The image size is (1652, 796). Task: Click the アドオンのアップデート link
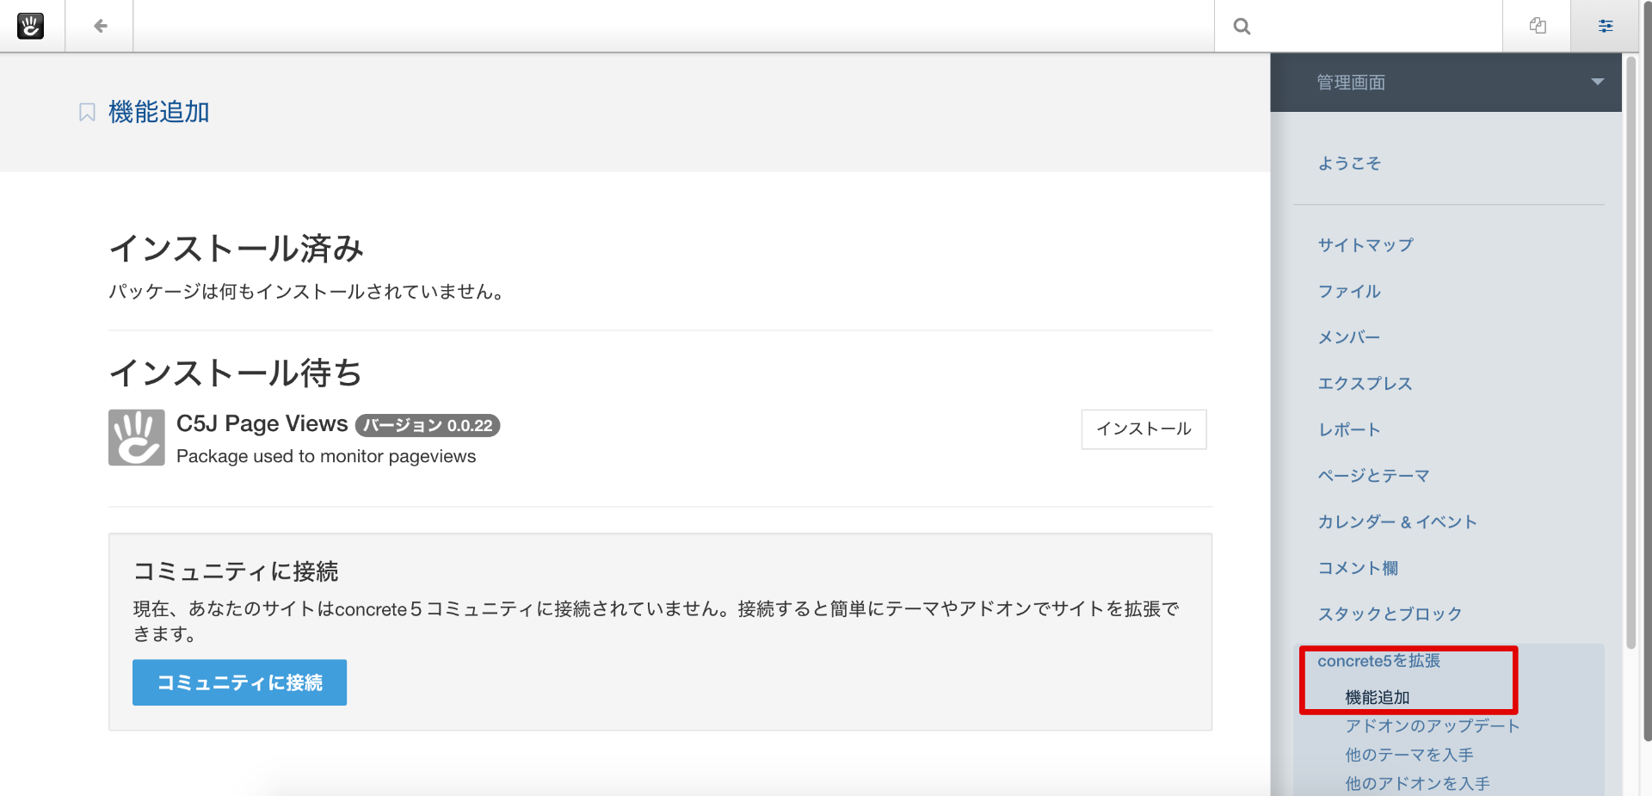(x=1433, y=726)
